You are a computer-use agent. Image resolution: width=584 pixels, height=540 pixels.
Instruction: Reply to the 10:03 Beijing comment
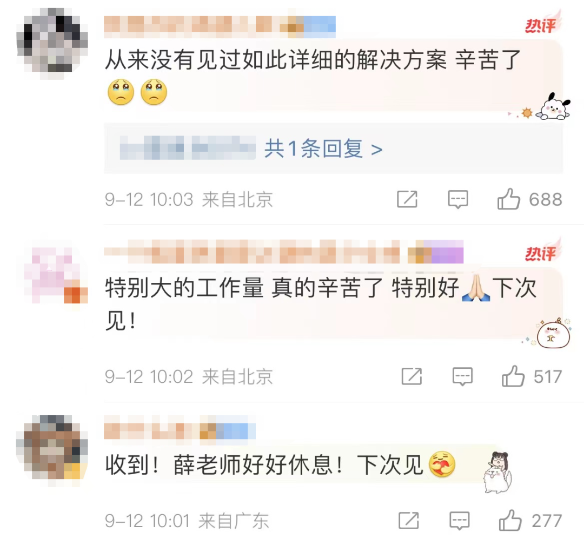(458, 200)
